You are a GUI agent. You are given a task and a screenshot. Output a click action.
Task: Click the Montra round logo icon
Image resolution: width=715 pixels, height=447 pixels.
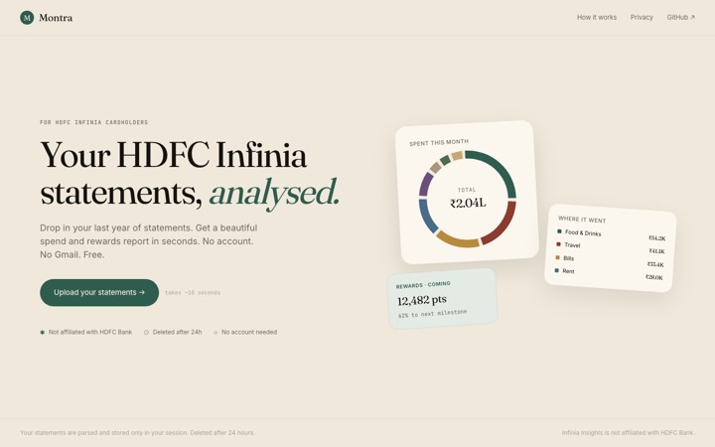[27, 18]
